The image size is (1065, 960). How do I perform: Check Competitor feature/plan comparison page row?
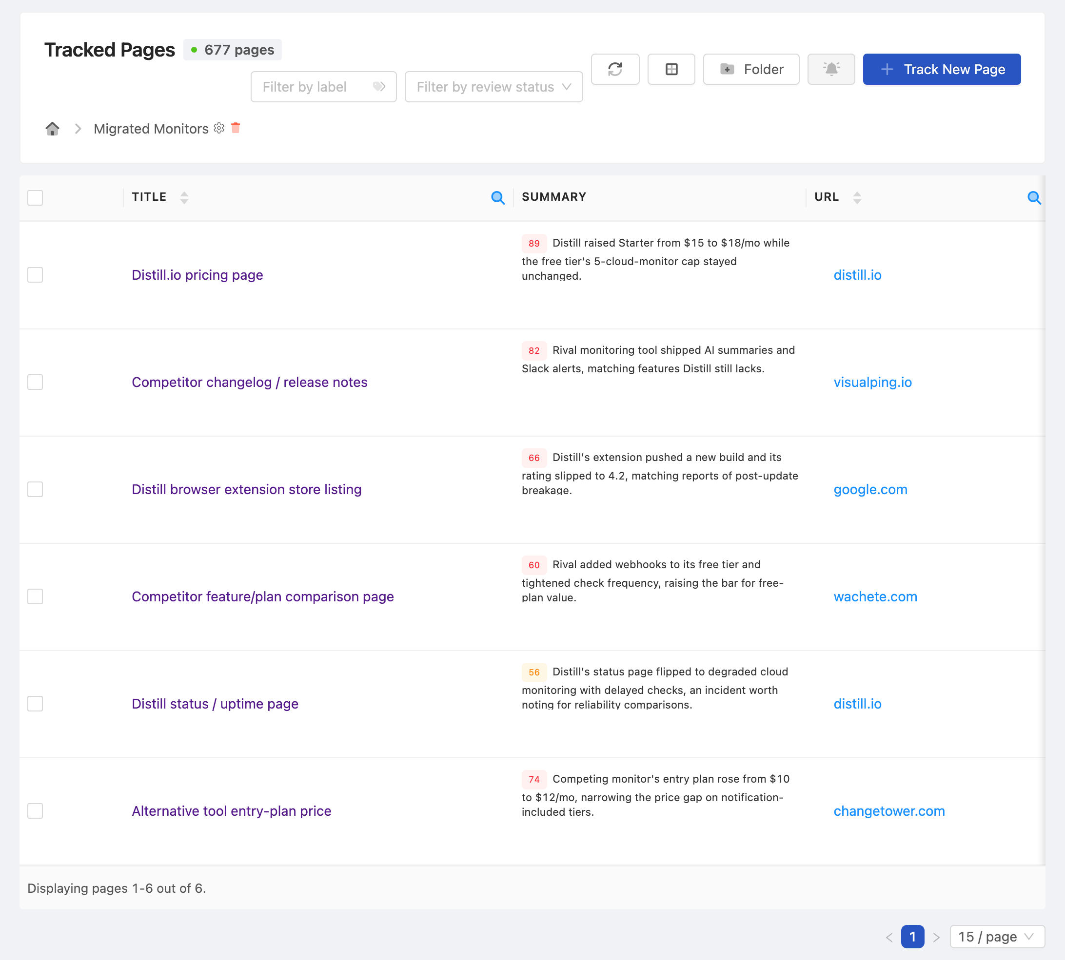(35, 596)
